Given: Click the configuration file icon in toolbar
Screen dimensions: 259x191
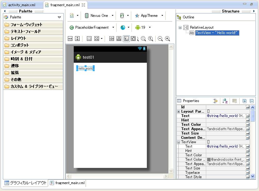Looking at the screenshot, I should pos(72,16).
